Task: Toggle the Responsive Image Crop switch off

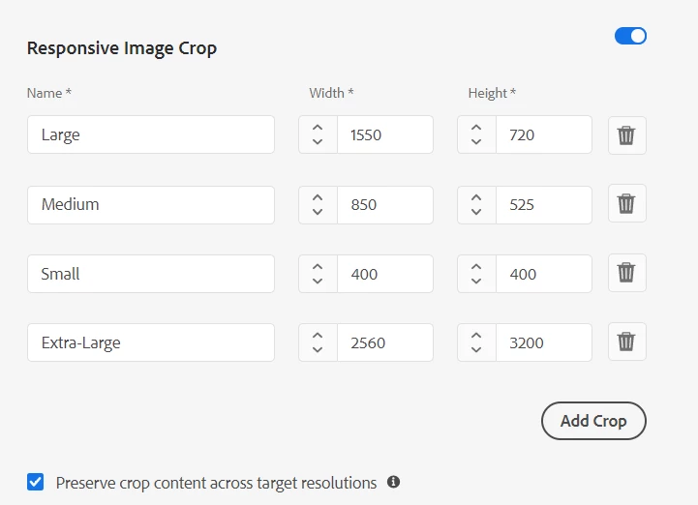Action: [x=630, y=37]
